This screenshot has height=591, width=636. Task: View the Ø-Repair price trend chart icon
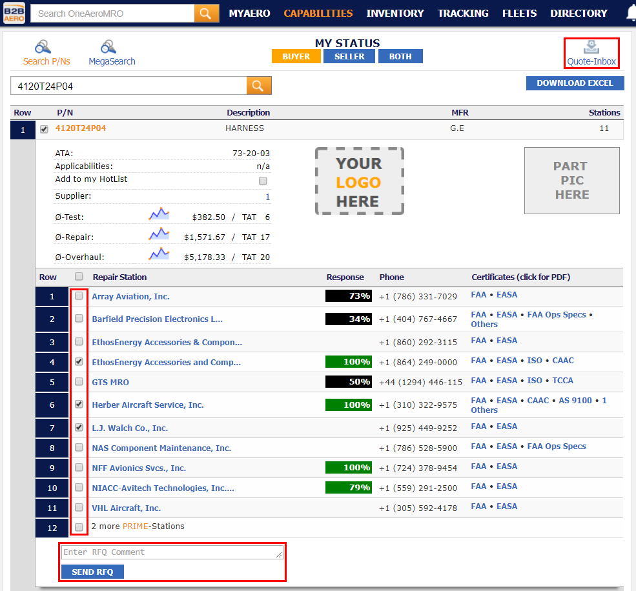pos(159,234)
